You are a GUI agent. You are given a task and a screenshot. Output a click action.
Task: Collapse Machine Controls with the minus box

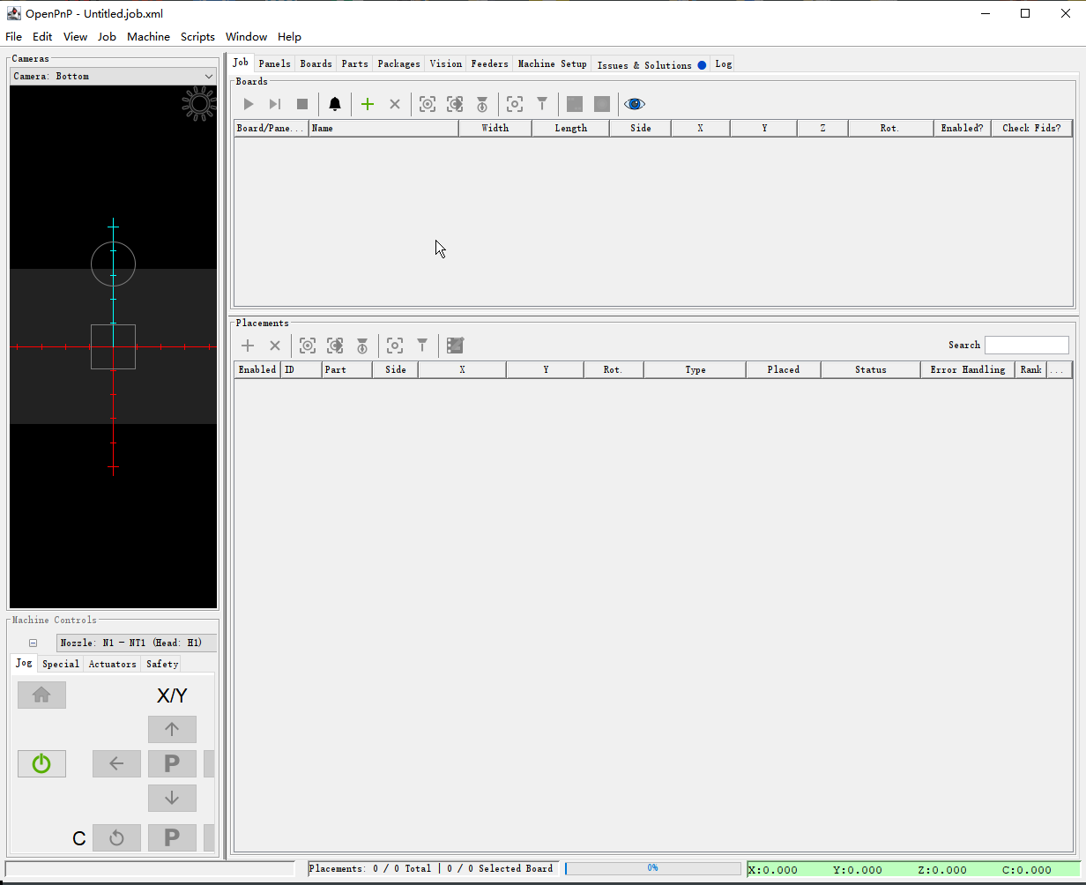pyautogui.click(x=33, y=643)
